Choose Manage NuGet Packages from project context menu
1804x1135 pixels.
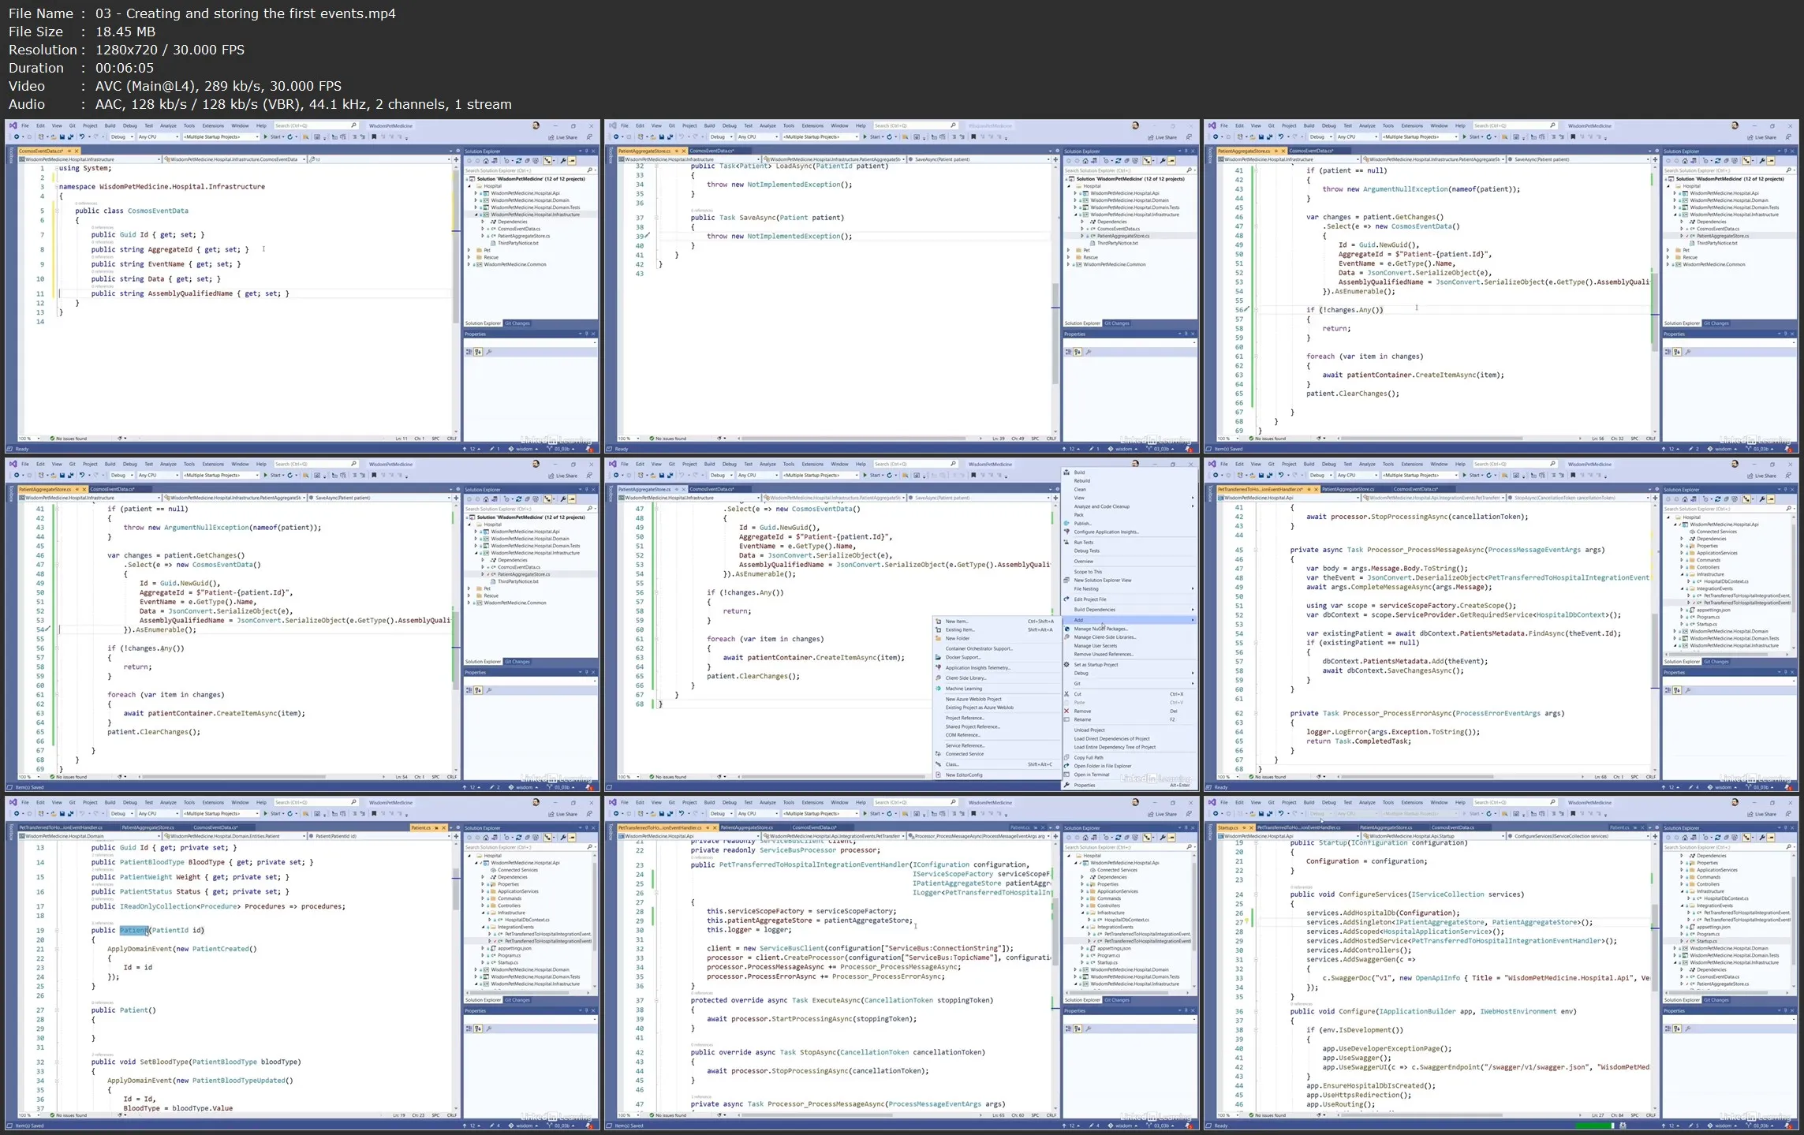[x=1100, y=629]
